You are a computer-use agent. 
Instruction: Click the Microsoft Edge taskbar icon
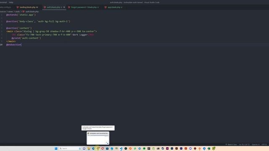pos(93,148)
